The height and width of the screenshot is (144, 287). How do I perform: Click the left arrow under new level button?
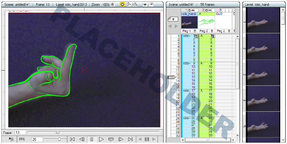pyautogui.click(x=170, y=26)
